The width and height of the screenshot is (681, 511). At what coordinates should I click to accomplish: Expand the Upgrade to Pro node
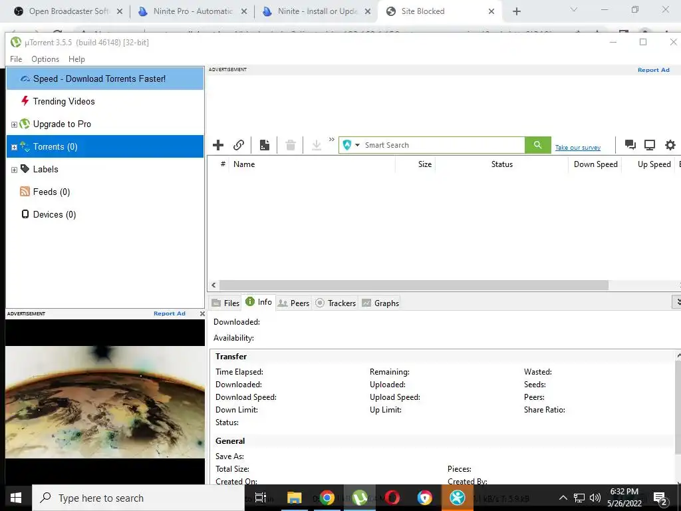tap(14, 124)
